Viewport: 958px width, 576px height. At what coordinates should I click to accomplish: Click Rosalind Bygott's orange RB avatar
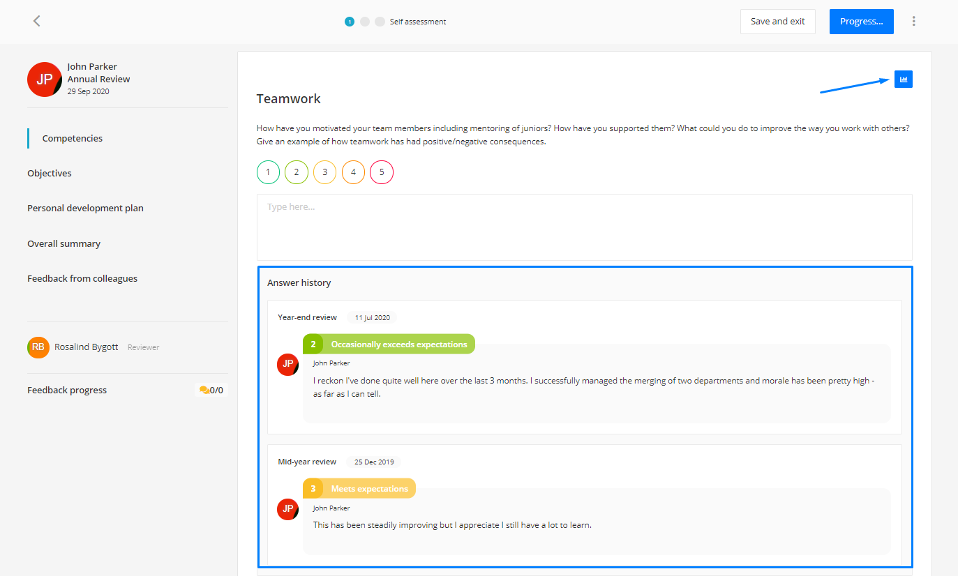coord(38,347)
